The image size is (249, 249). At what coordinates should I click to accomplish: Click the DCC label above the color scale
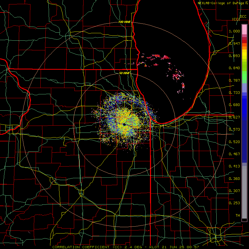pyautogui.click(x=243, y=17)
